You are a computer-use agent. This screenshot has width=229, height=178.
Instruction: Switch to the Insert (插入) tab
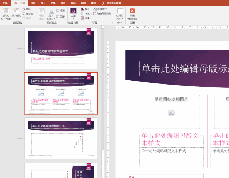point(43,3)
